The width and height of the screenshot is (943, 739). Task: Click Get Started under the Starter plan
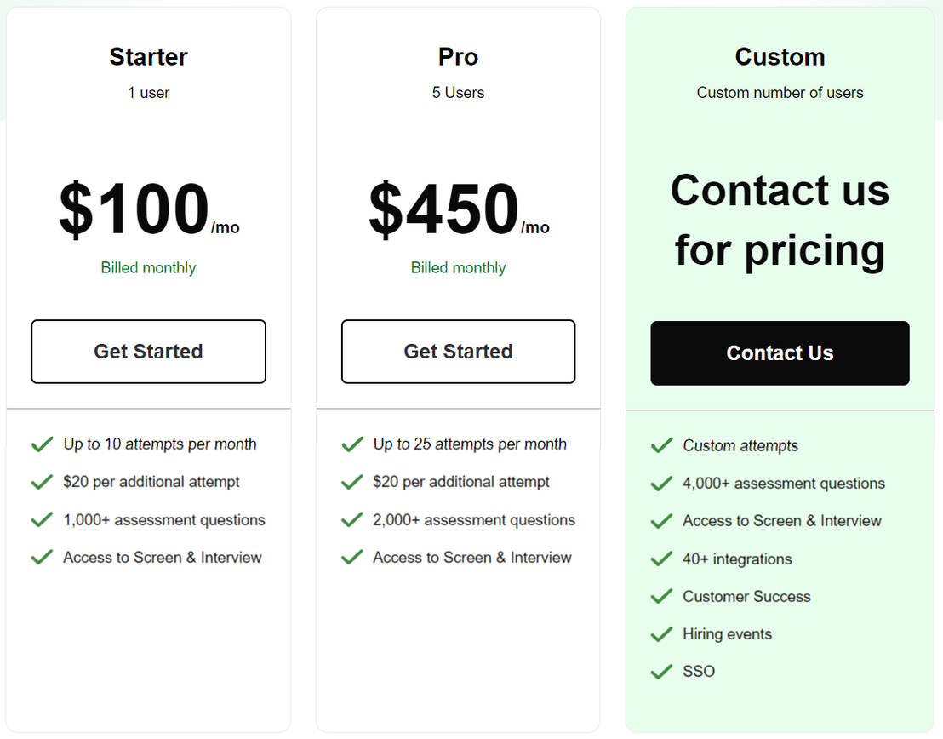pos(148,351)
